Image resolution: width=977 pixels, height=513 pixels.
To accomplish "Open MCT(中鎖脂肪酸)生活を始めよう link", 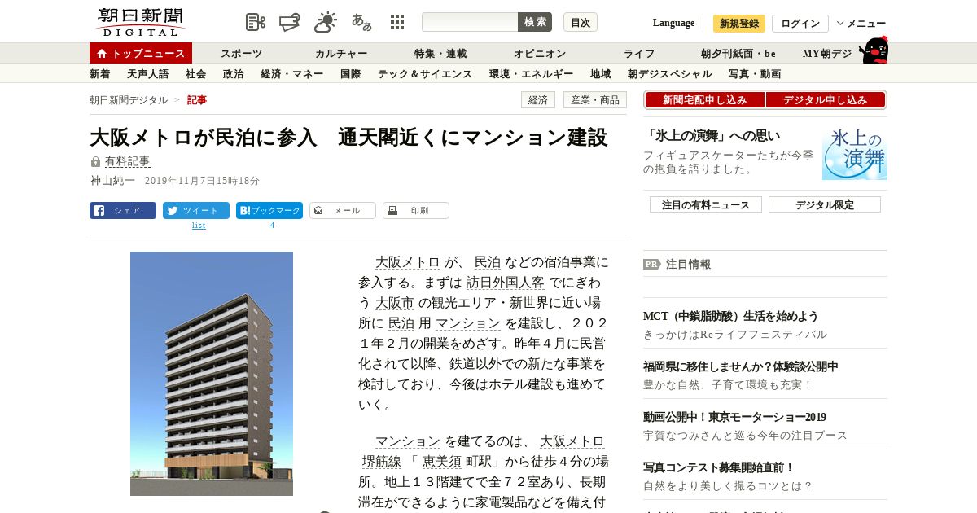I will [731, 316].
